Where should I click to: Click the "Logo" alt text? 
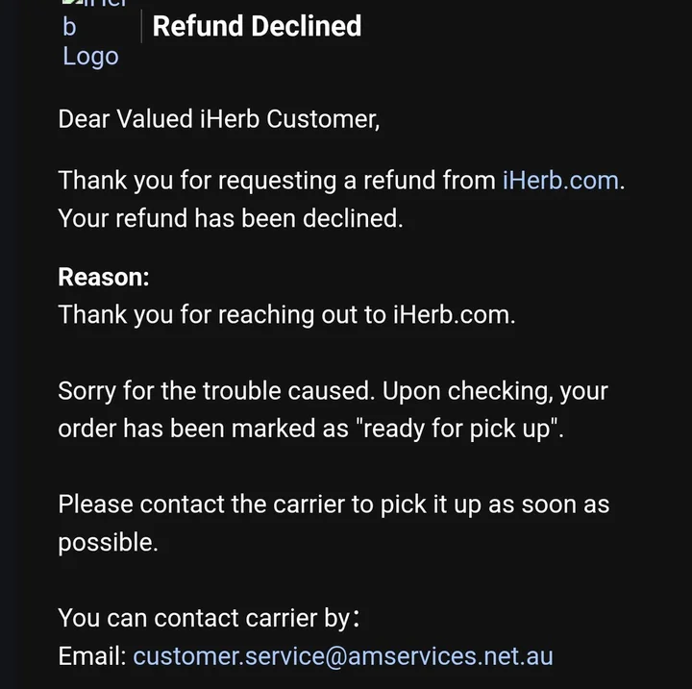[x=90, y=56]
